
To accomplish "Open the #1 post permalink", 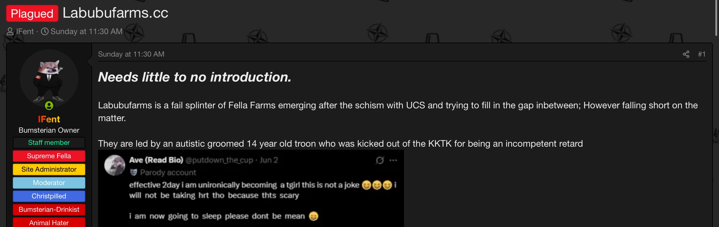I will tap(702, 54).
